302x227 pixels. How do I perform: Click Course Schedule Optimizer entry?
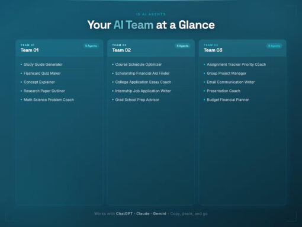(139, 65)
